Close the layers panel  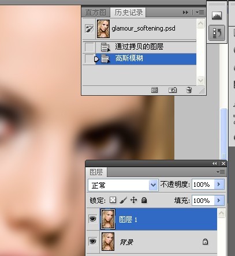223,164
